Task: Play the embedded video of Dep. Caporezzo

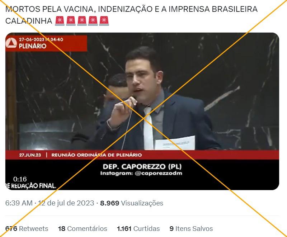Action: pyautogui.click(x=142, y=111)
